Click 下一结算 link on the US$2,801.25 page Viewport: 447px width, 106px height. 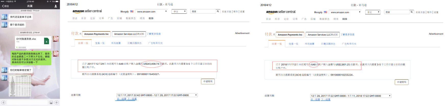325,100
